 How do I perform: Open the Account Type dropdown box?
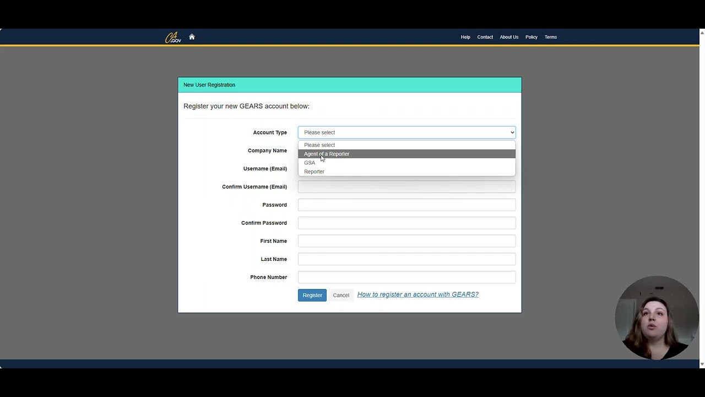(x=406, y=132)
